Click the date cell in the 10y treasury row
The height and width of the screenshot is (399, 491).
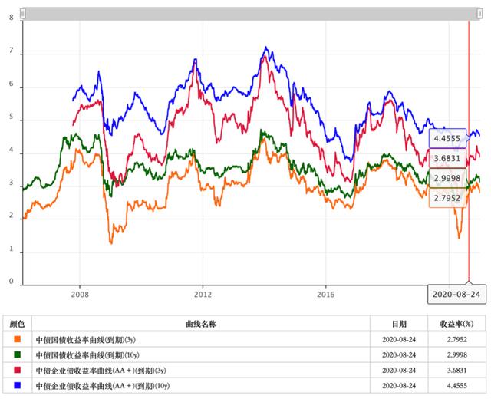[399, 354]
